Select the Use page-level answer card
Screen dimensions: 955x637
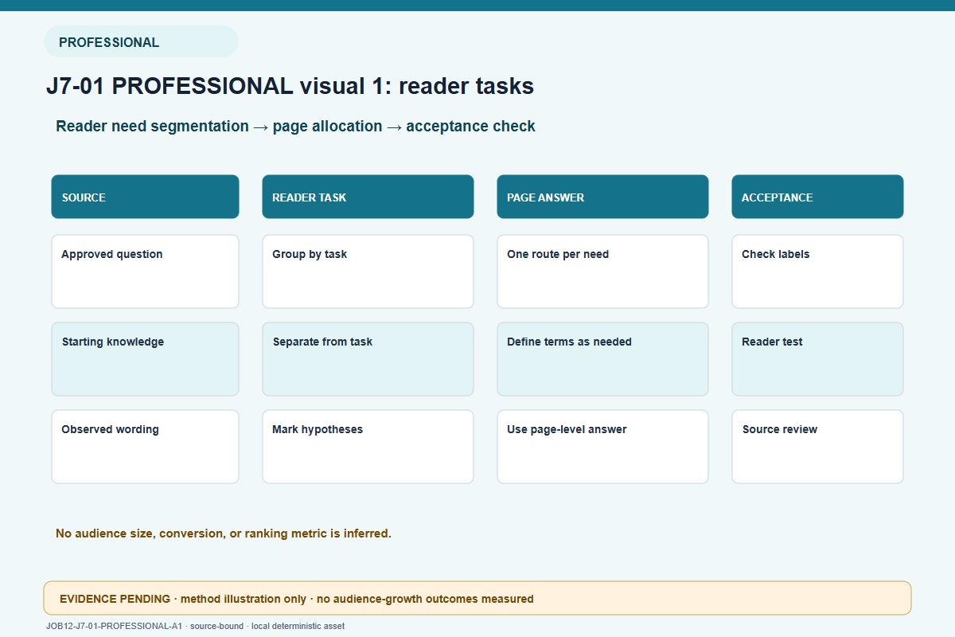[x=602, y=447]
